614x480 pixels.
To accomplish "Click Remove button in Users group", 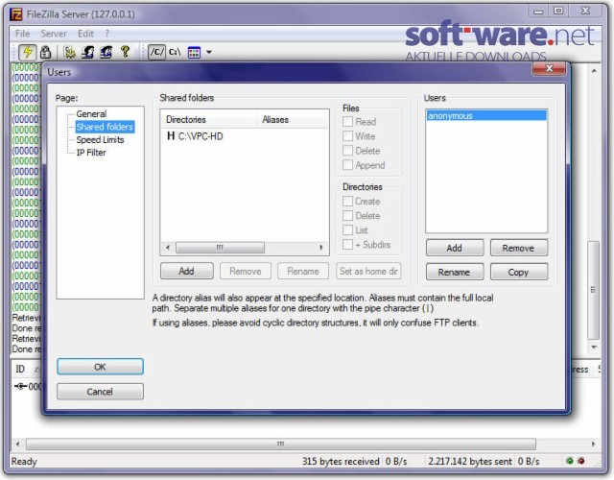I will click(519, 248).
